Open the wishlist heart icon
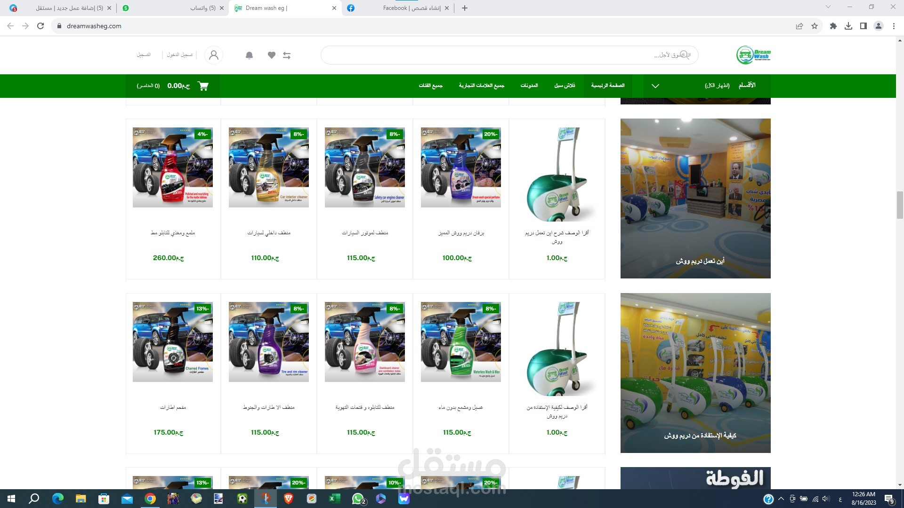This screenshot has height=508, width=904. (272, 56)
